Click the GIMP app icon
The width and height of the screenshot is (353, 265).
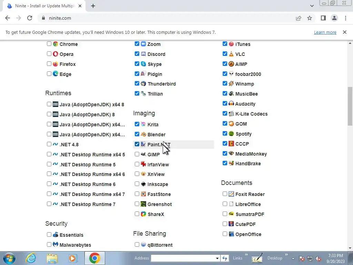tap(143, 154)
